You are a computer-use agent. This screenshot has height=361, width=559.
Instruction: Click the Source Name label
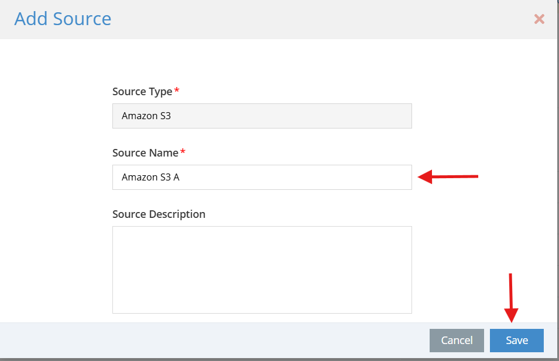145,153
